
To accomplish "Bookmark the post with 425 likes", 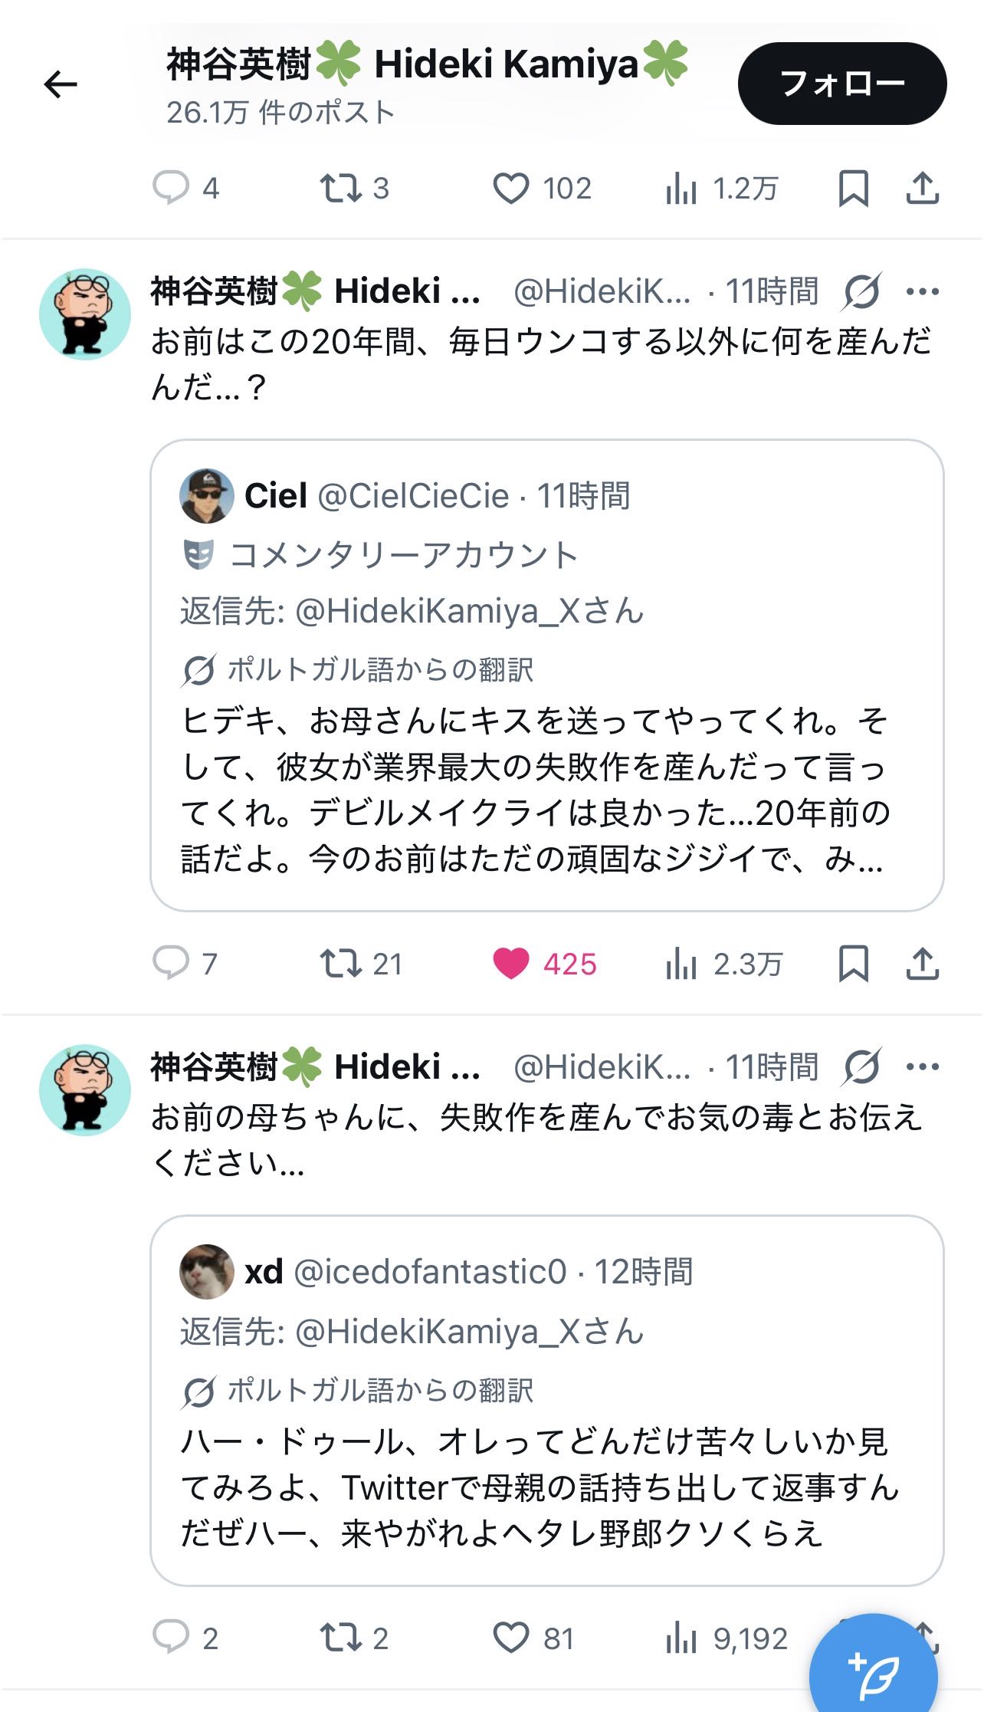I will coord(853,963).
